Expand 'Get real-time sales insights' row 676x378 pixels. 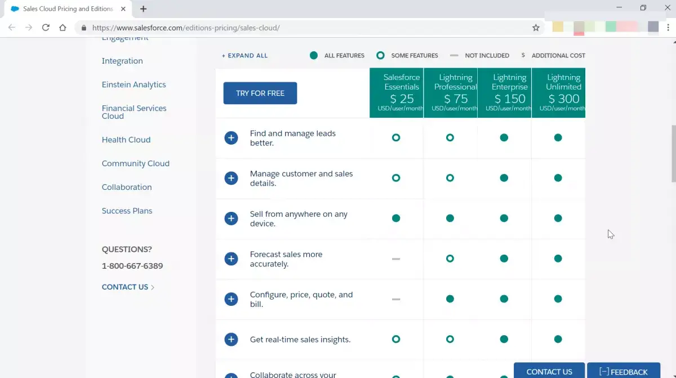pos(231,340)
